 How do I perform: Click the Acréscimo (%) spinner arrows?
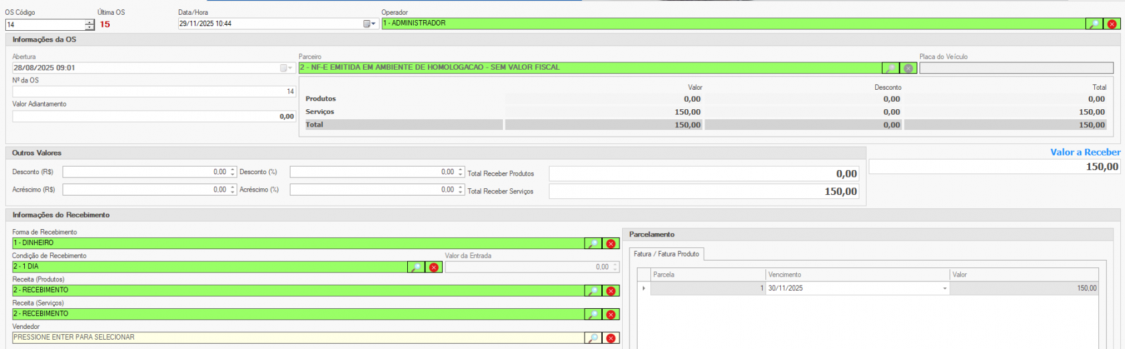[460, 190]
